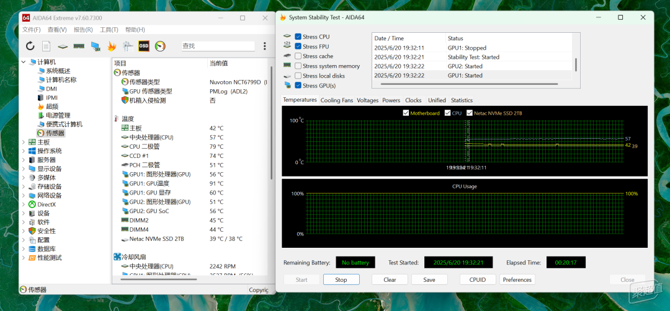Click the RAM stick memory benchmark icon
This screenshot has width=670, height=311.
[79, 46]
